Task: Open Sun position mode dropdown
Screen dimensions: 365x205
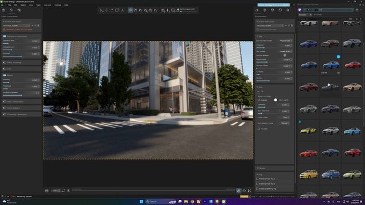Action: coord(285,123)
